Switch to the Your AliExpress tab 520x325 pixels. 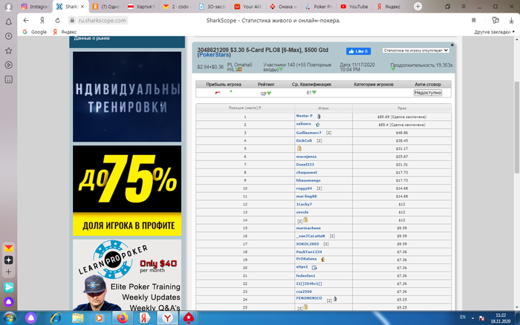pyautogui.click(x=248, y=6)
